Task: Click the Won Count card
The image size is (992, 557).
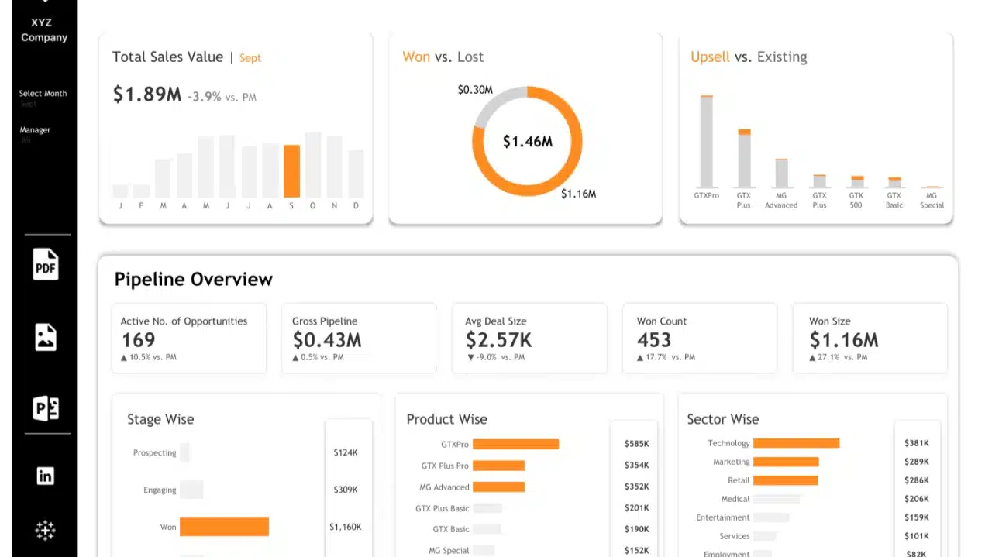Action: tap(699, 339)
